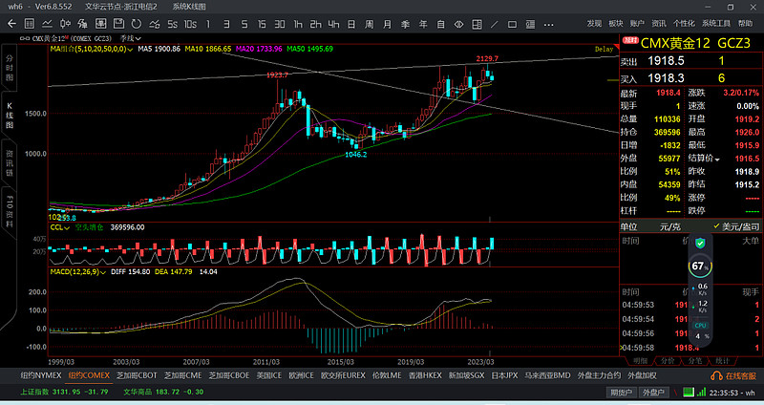Select 10s period button
764x405 pixels.
click(x=190, y=24)
